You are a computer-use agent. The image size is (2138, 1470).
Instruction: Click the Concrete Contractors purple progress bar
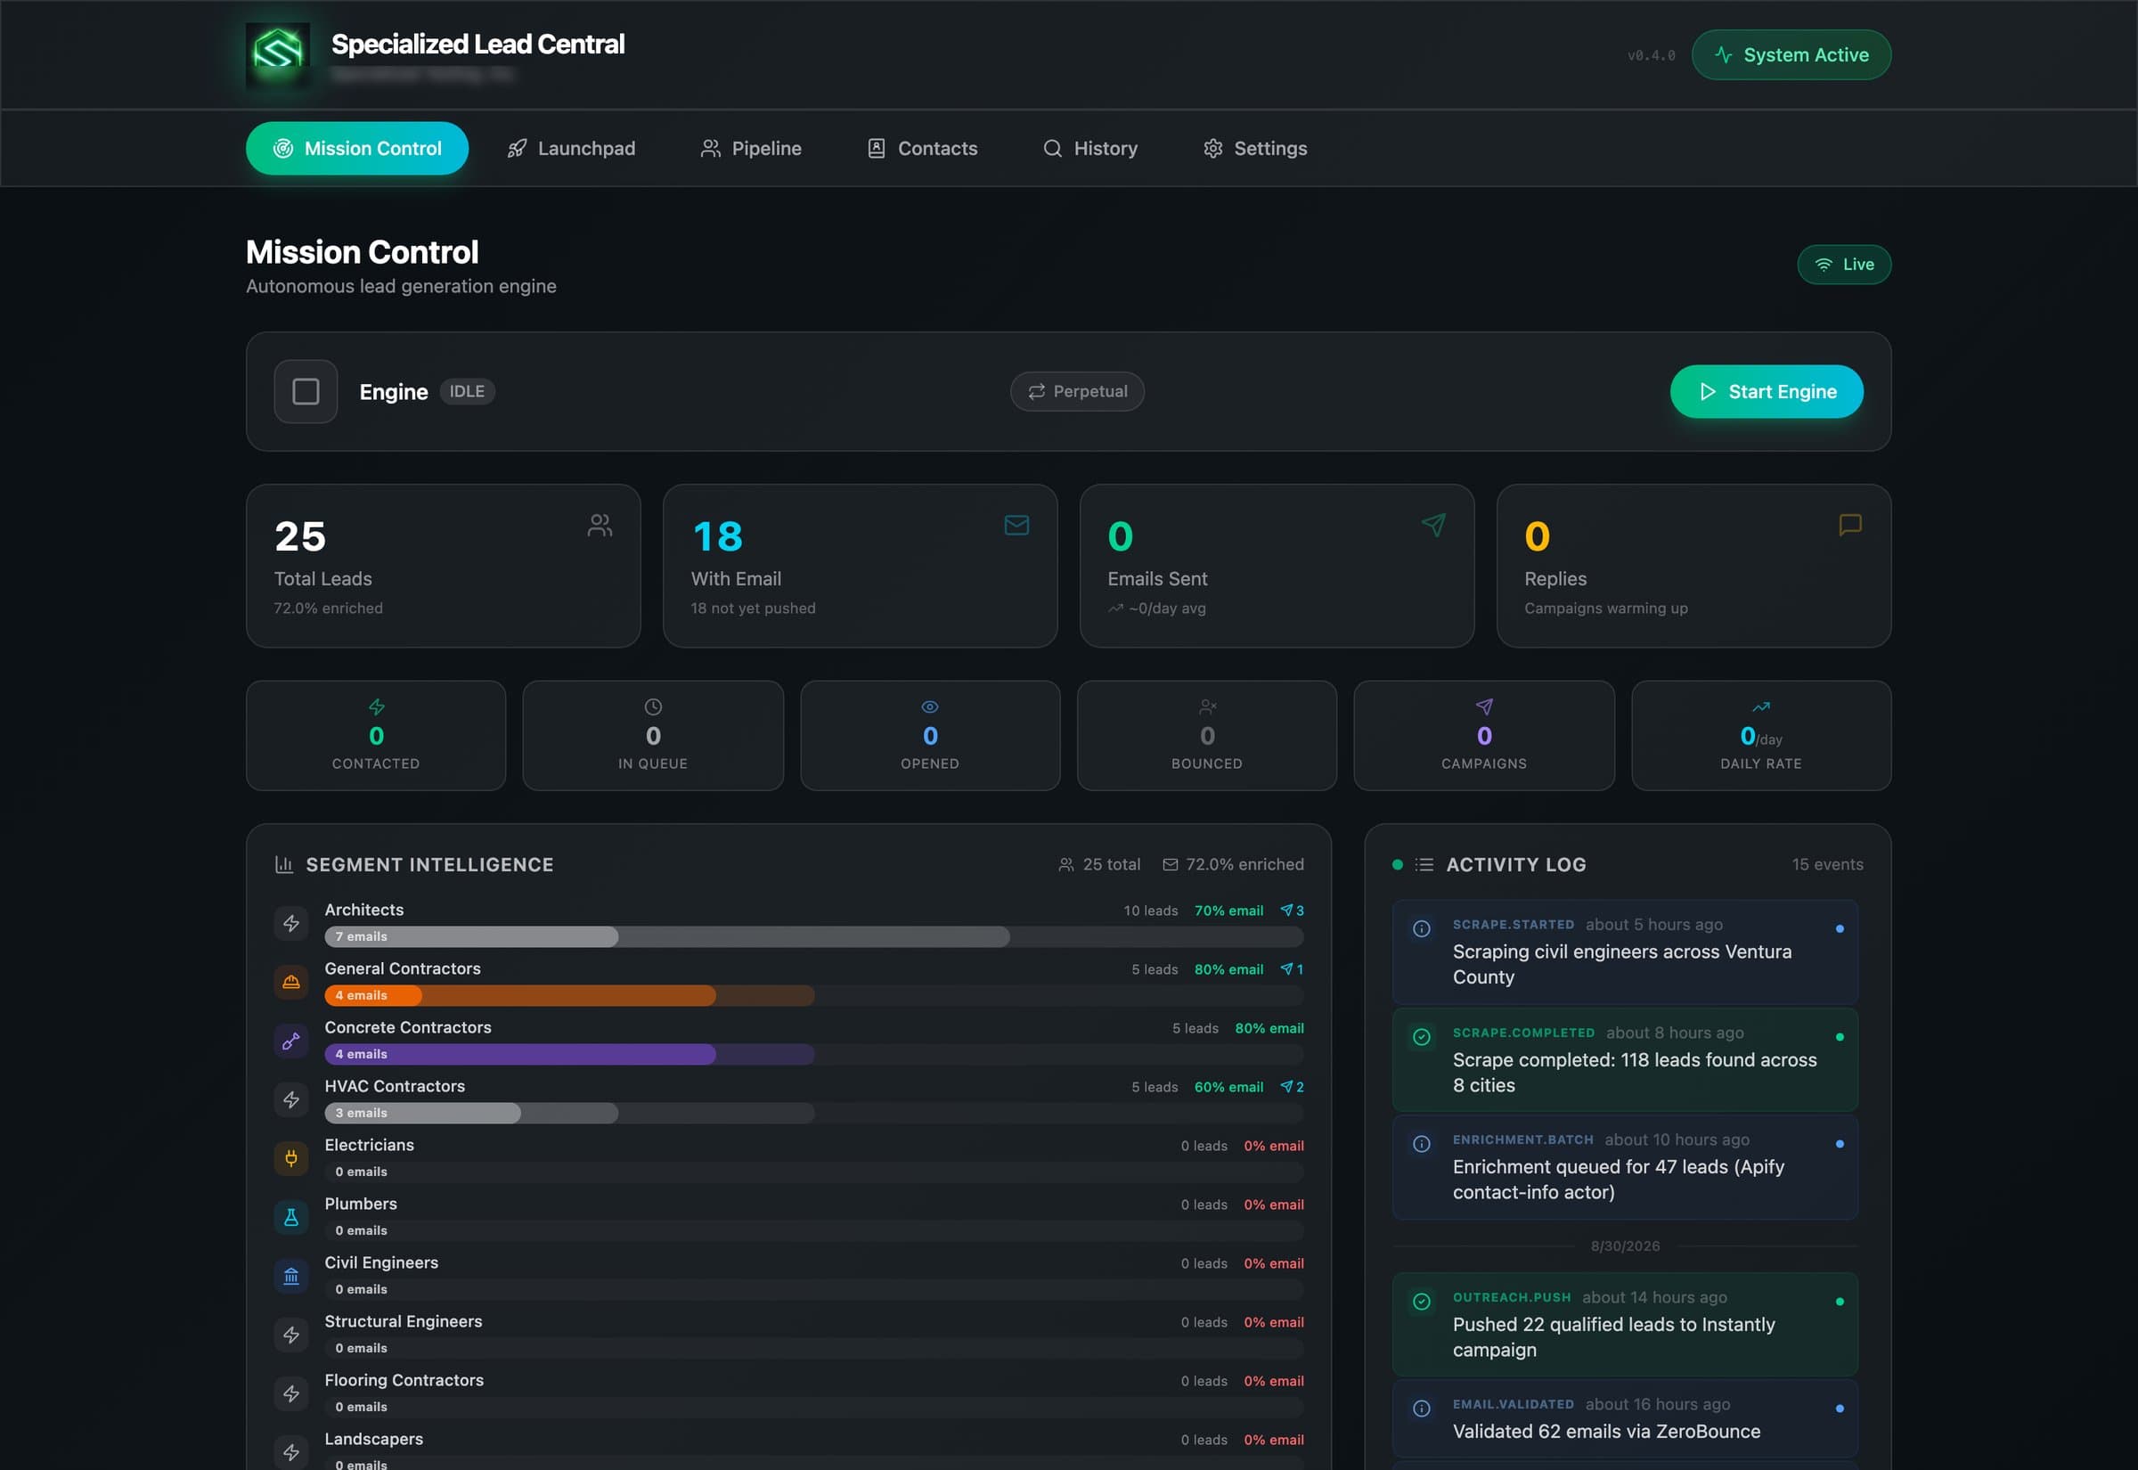(x=814, y=1055)
